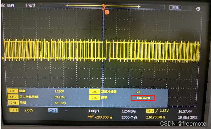211x129 pixels.
Task: Click the 125MS/s sample rate readout
Action: tap(129, 111)
